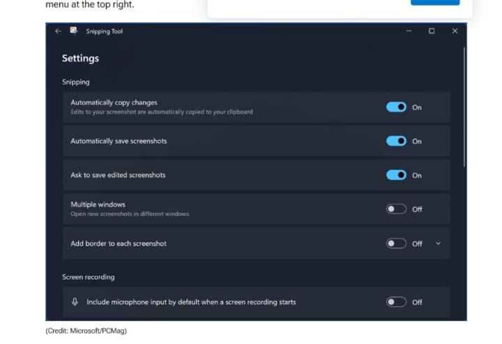Maximize the Snipping Tool window
Image resolution: width=502 pixels, height=344 pixels.
432,31
